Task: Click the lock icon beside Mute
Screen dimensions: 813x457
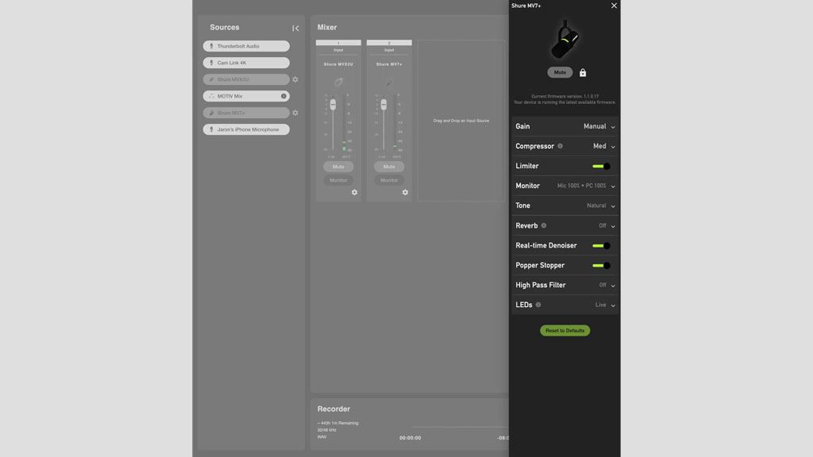Action: tap(583, 72)
